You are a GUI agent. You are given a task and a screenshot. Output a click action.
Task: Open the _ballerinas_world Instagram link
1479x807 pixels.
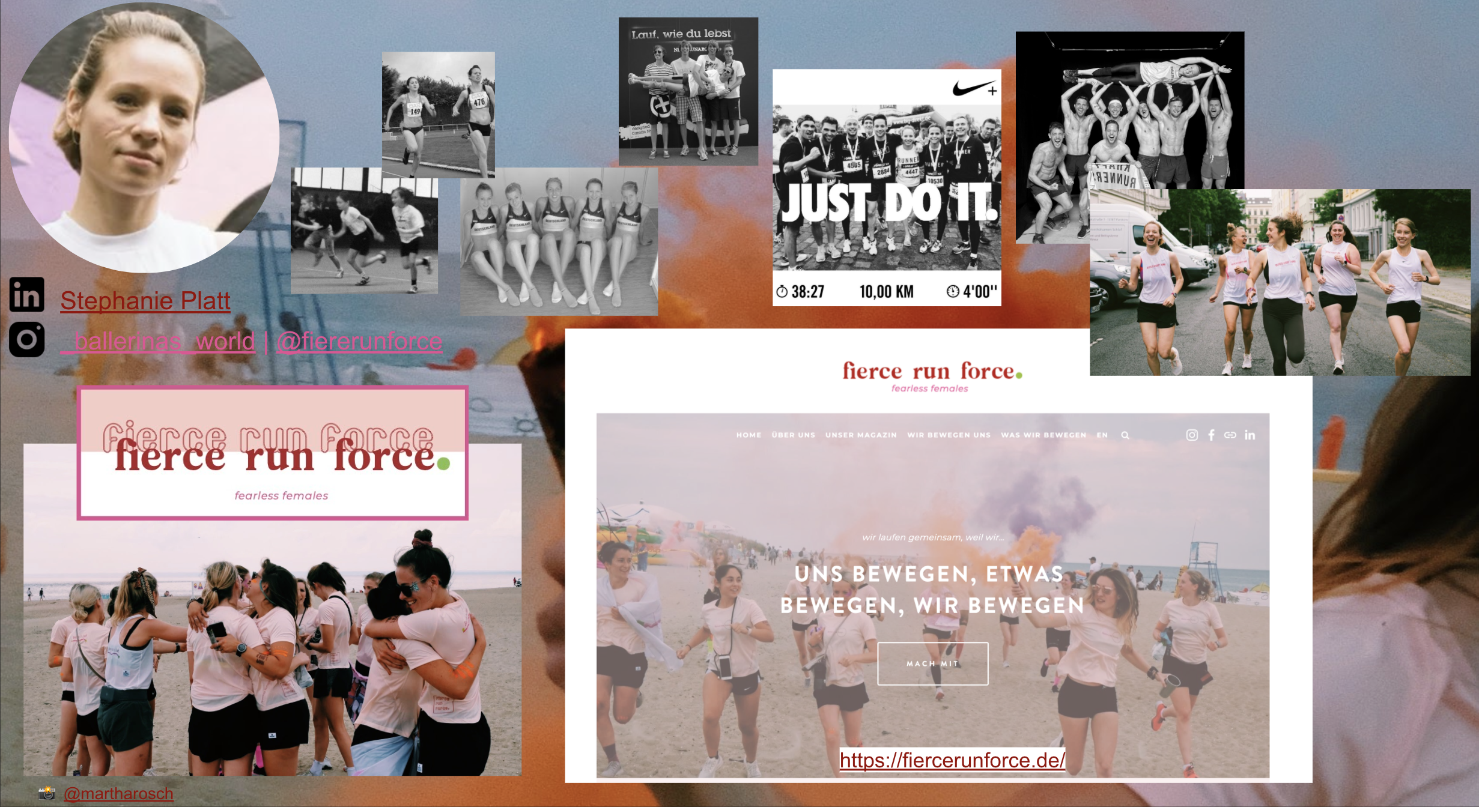click(x=159, y=341)
